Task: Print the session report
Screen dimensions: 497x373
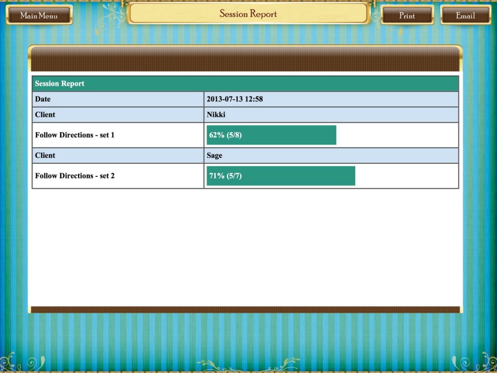Action: 407,16
